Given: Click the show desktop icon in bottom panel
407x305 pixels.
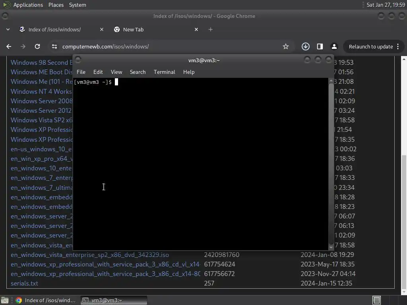Looking at the screenshot, I should (5, 300).
